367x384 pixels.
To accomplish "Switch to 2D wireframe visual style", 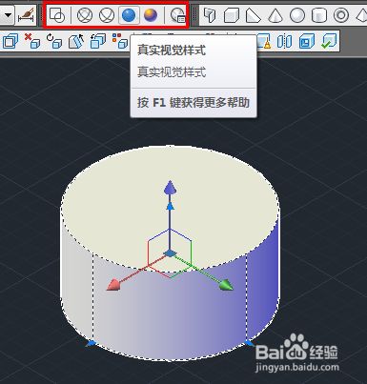I will pyautogui.click(x=57, y=15).
